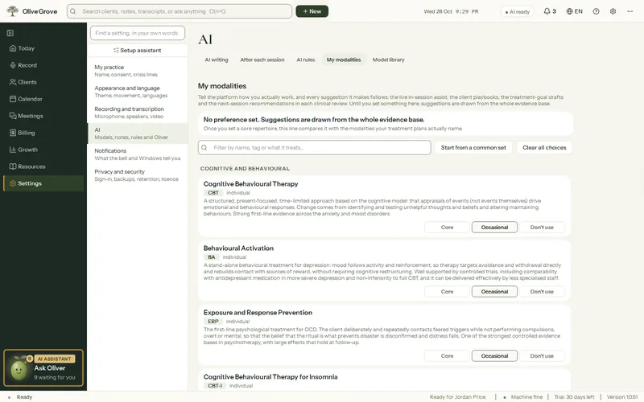Image resolution: width=644 pixels, height=402 pixels.
Task: Click the 'Version 10.51' status text
Action: click(x=622, y=397)
